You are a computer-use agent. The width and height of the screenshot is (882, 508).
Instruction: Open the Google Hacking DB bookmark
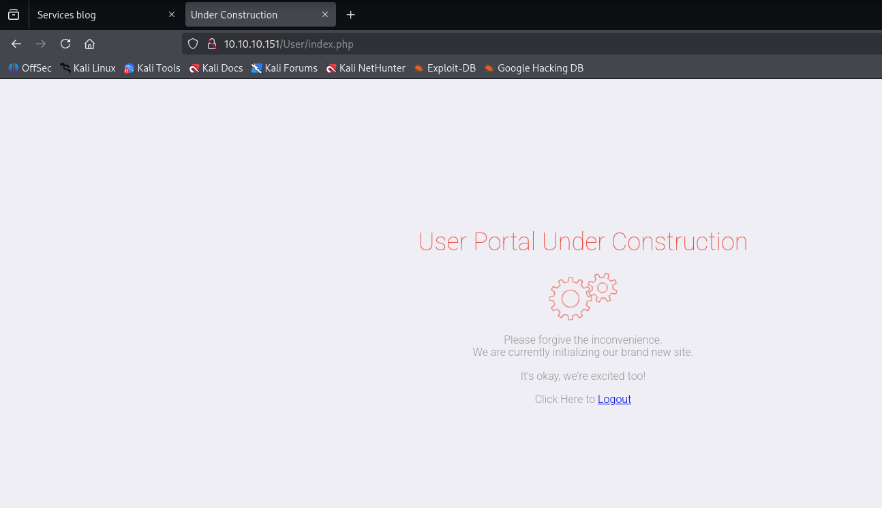point(534,68)
